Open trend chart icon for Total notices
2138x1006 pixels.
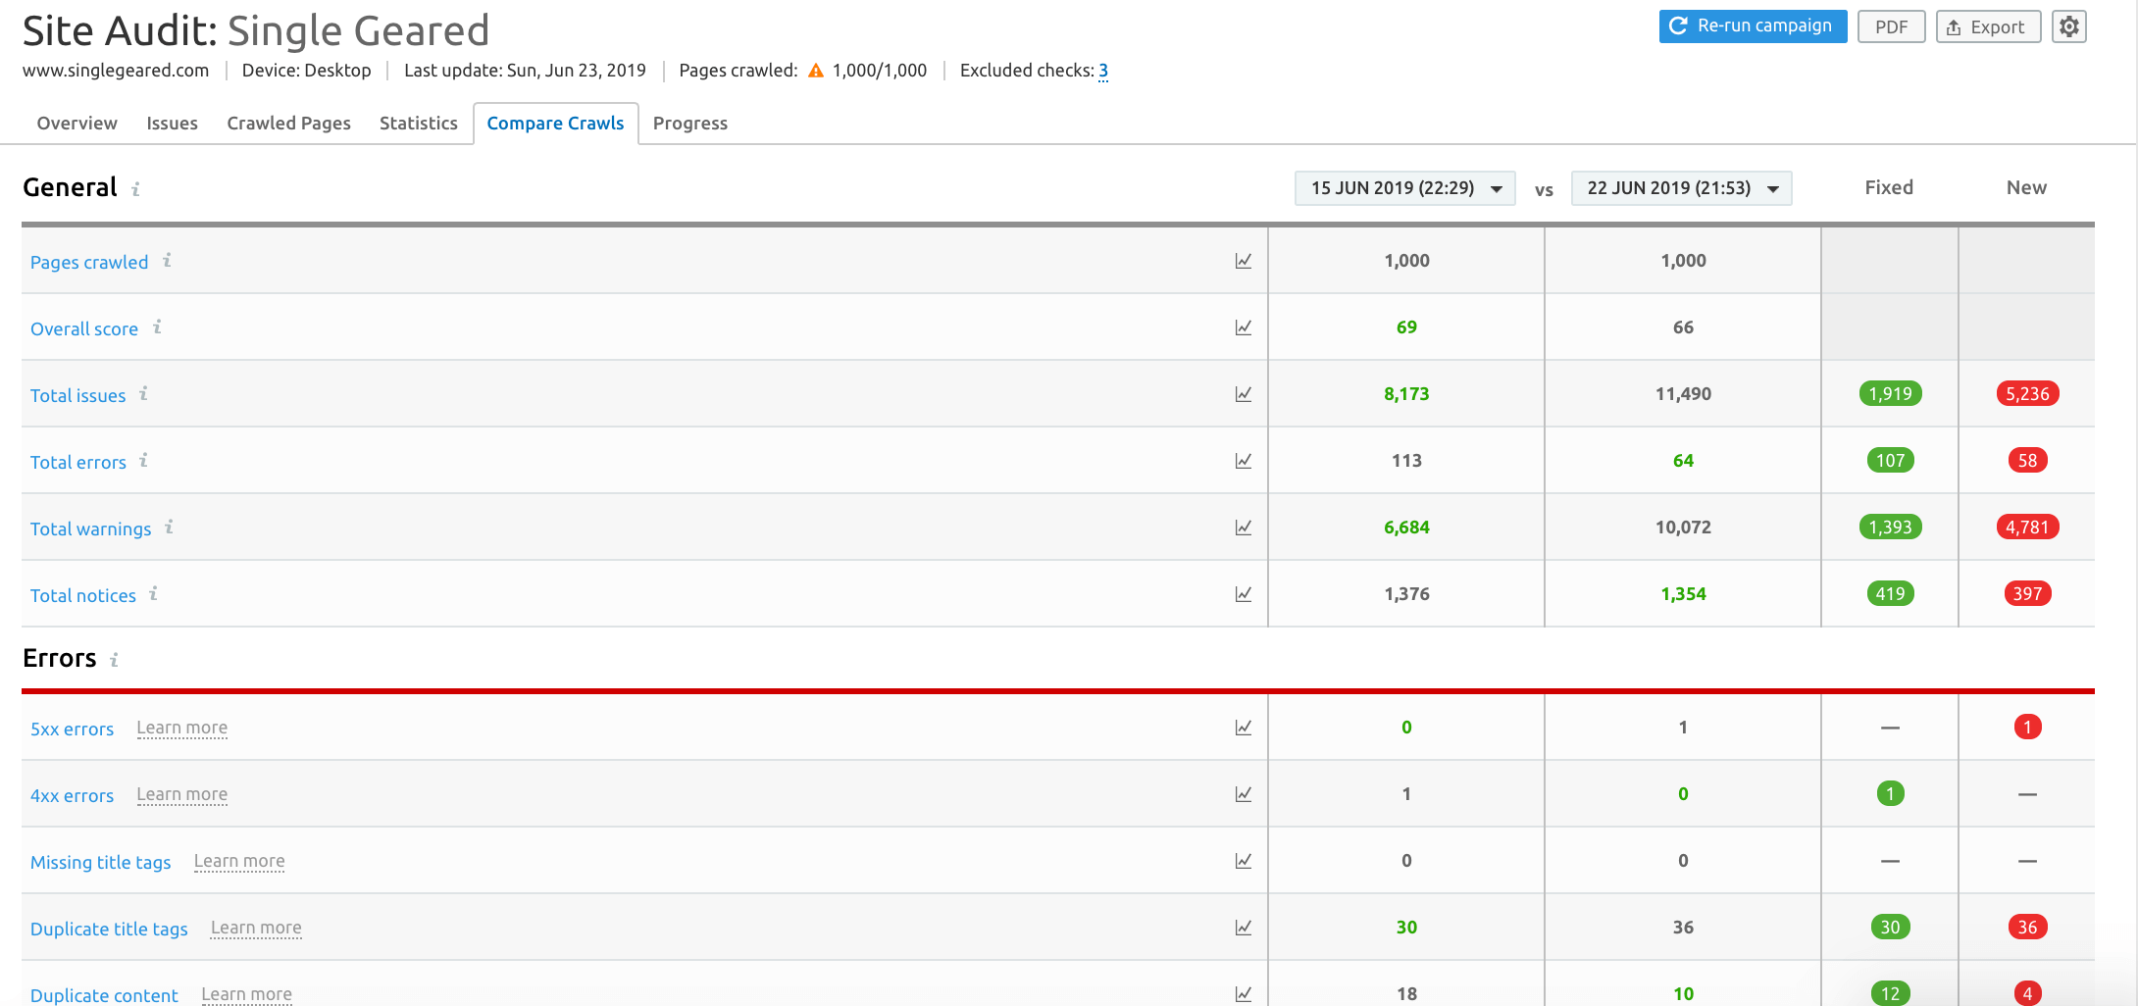[1244, 594]
